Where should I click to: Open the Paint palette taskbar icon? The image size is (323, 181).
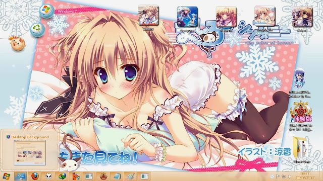[131, 176]
